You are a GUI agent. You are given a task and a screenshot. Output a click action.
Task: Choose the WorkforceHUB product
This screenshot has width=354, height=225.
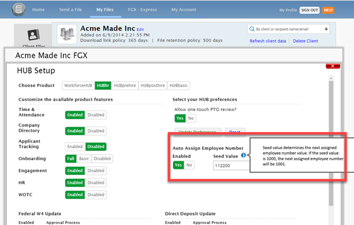pos(78,86)
